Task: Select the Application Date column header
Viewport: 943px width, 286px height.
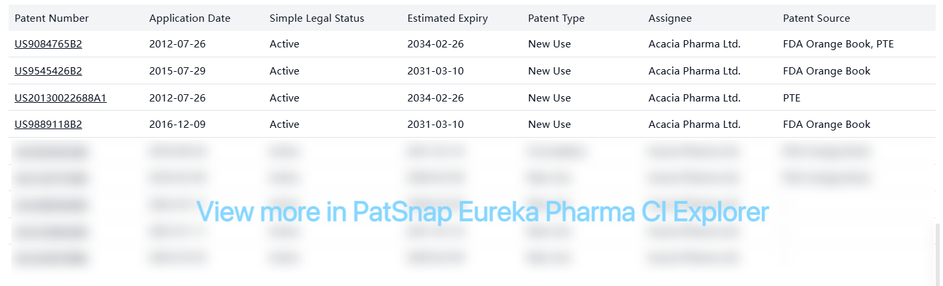Action: point(190,18)
